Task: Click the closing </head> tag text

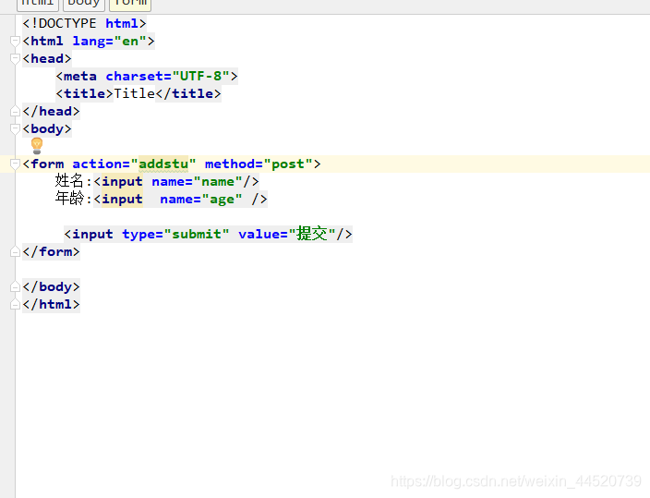Action: (51, 111)
